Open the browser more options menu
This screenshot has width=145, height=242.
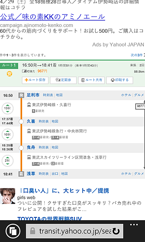(134, 225)
